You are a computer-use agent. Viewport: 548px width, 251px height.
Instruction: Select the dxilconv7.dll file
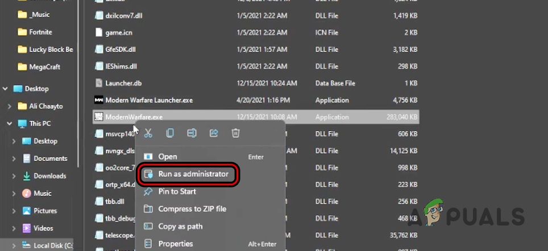124,16
